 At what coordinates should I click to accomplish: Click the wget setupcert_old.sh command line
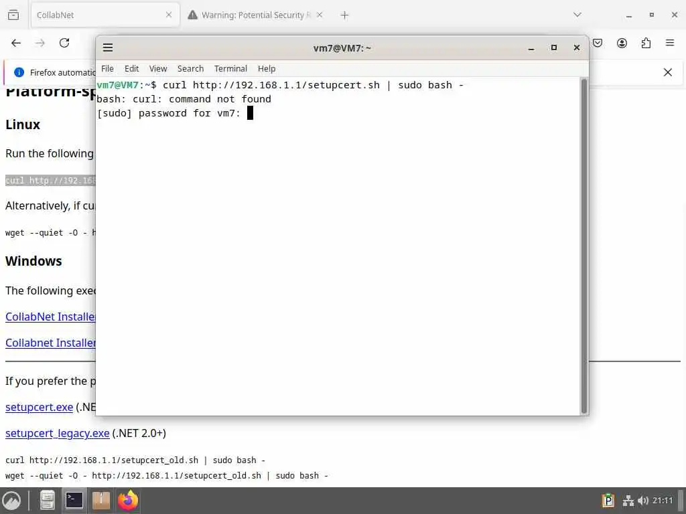coord(167,476)
